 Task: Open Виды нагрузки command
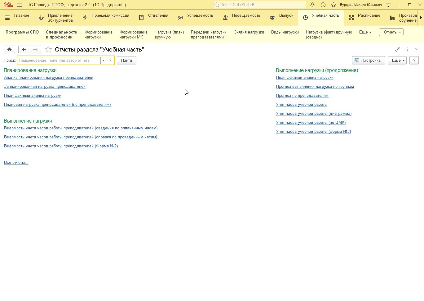click(x=285, y=32)
